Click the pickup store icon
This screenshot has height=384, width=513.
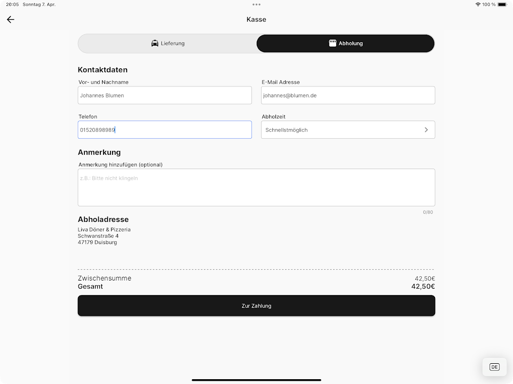click(x=333, y=43)
